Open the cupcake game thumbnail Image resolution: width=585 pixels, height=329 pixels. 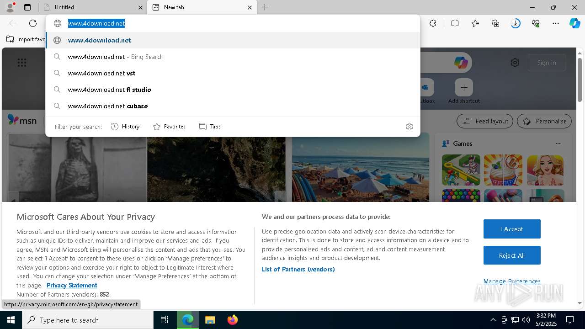pyautogui.click(x=503, y=170)
